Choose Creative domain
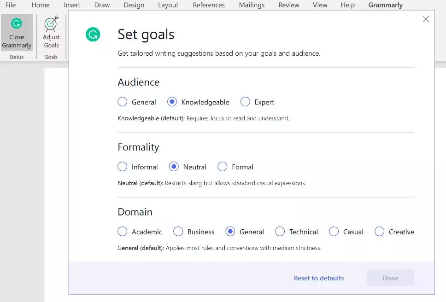This screenshot has height=302, width=446. coord(380,232)
